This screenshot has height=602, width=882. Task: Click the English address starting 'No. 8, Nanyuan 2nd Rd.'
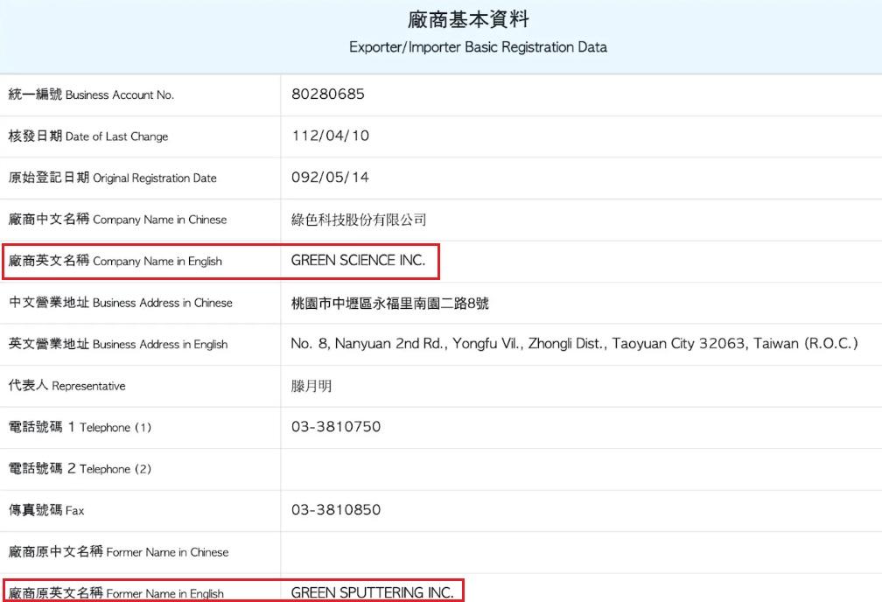point(574,344)
